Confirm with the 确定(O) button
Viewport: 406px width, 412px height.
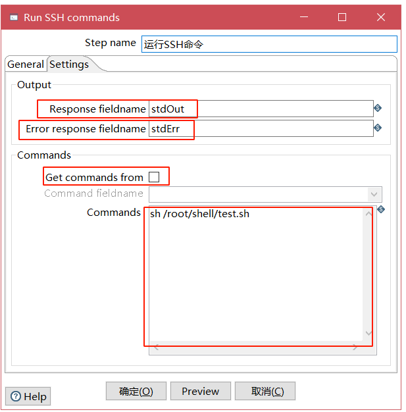136,391
